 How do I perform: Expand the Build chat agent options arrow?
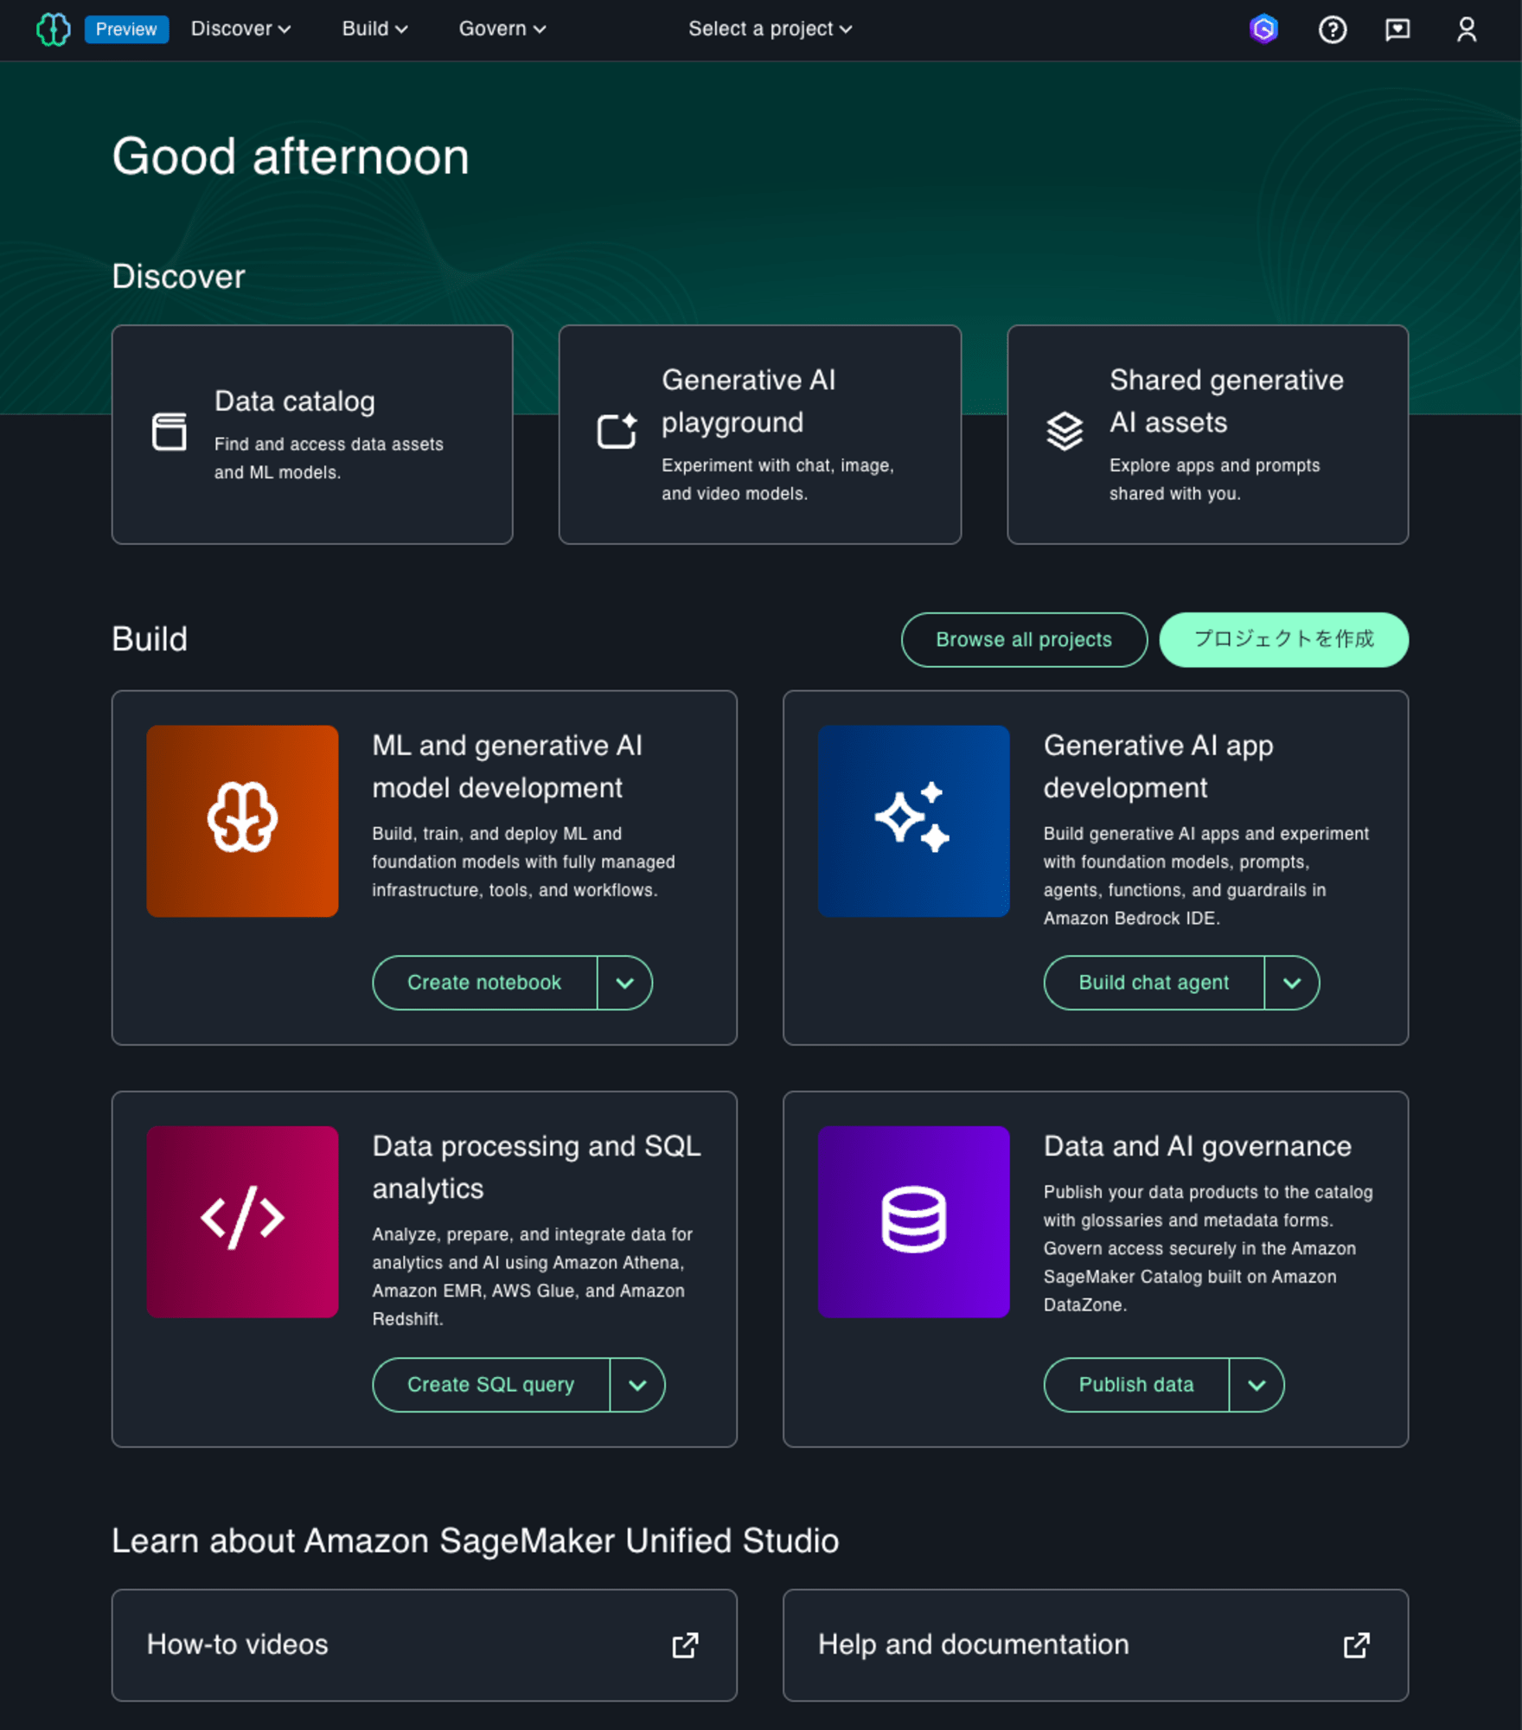1291,982
